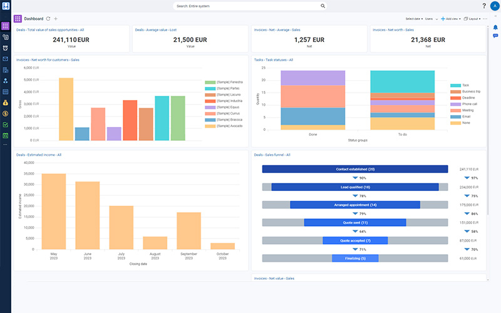
Task: Open Invoices - Net - Average - Sales link
Action: [277, 30]
